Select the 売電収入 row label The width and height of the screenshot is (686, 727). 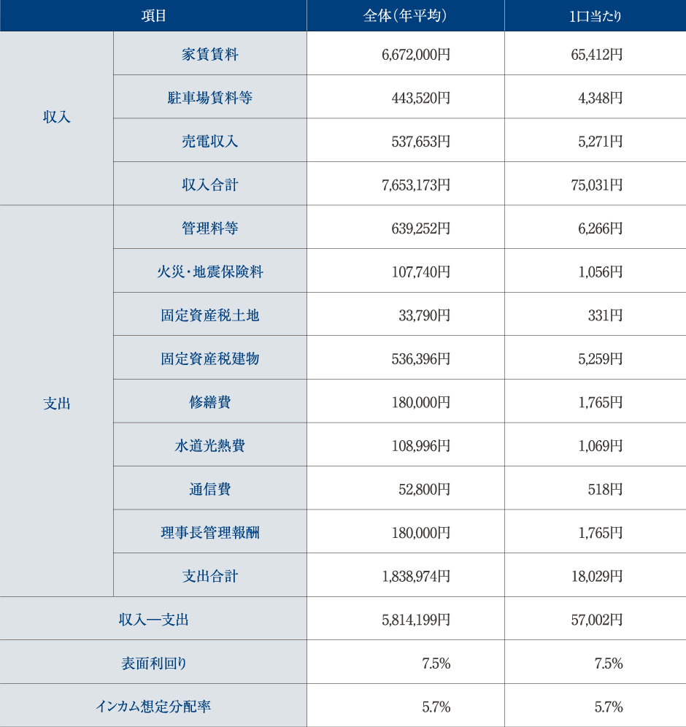pos(210,142)
